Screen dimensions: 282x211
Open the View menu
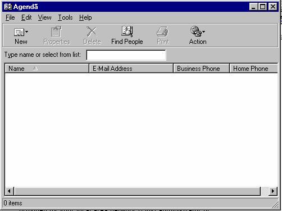[44, 17]
